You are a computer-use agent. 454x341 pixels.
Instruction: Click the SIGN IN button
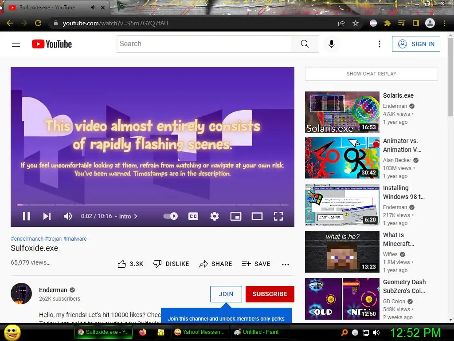tap(416, 44)
